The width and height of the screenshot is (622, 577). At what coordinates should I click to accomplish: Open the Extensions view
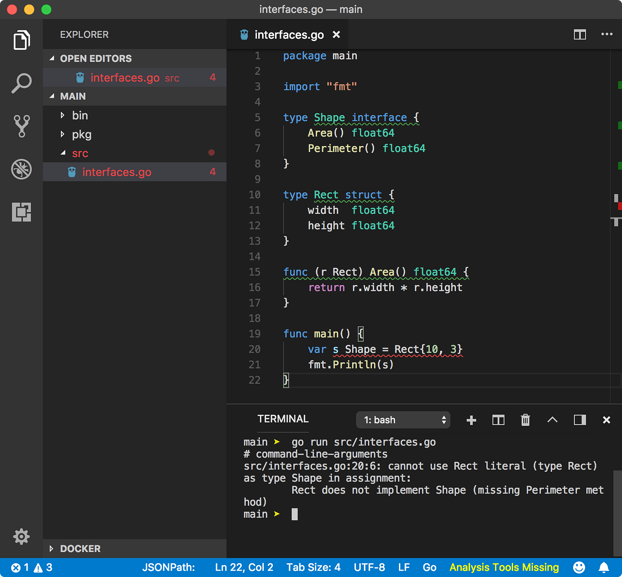[21, 212]
